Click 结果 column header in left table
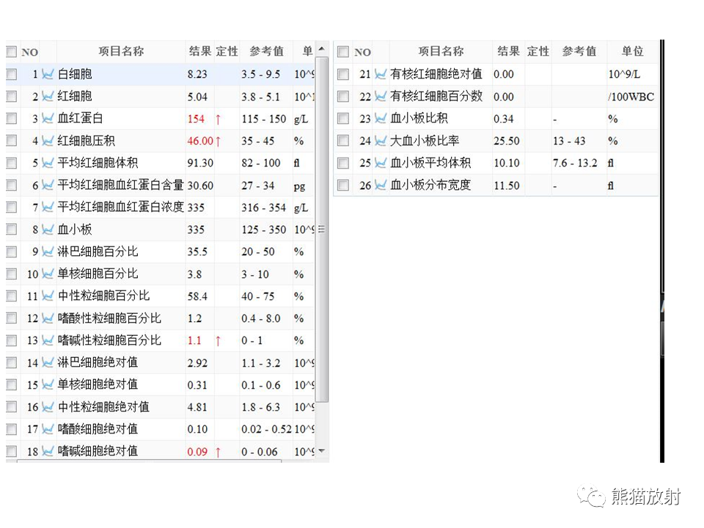704x528 pixels. (x=199, y=51)
